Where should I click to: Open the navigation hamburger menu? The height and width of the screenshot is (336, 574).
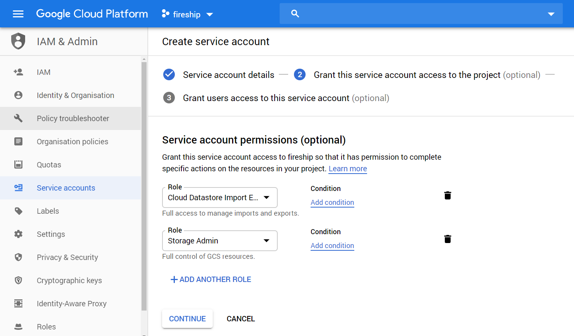[x=18, y=14]
